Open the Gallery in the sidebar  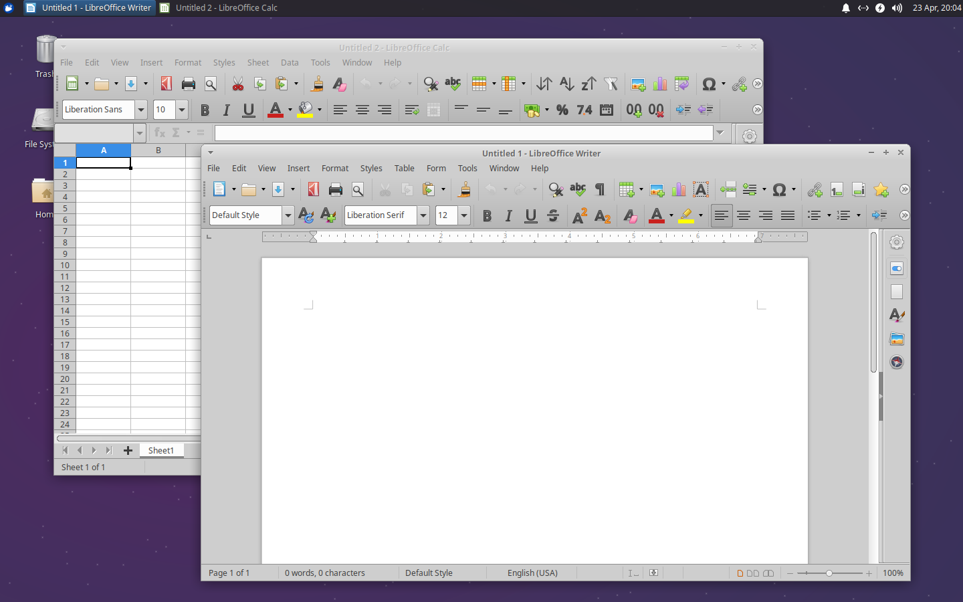(896, 338)
